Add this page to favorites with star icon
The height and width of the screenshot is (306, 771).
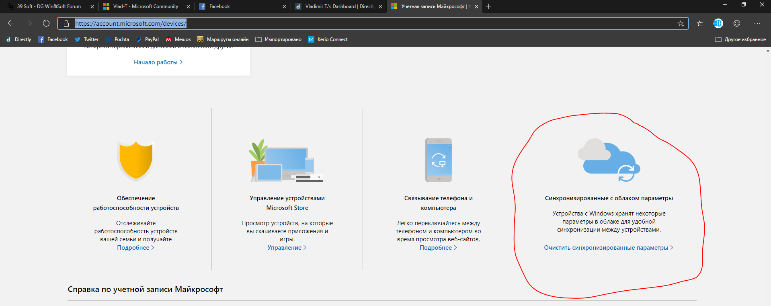point(681,23)
